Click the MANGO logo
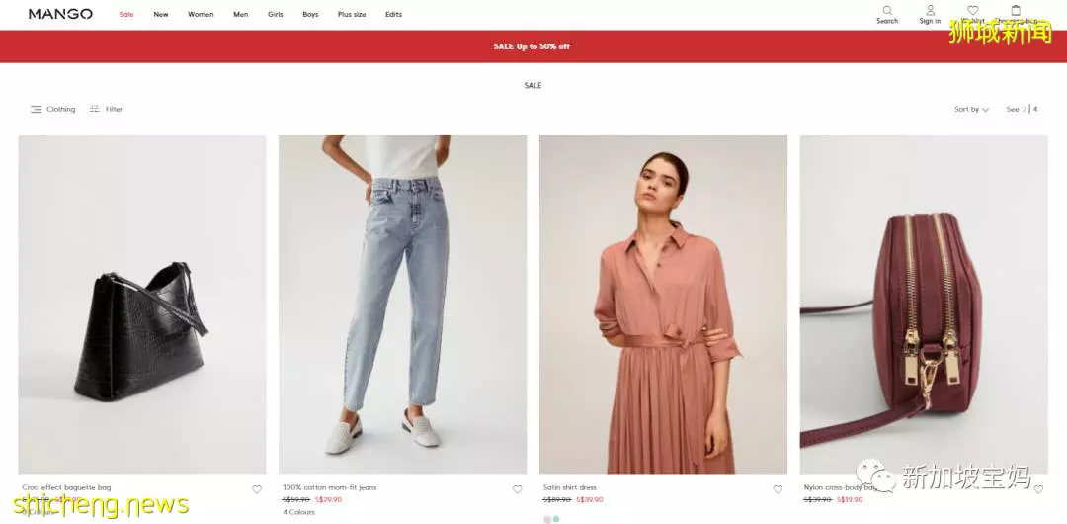This screenshot has width=1067, height=524. click(x=60, y=14)
